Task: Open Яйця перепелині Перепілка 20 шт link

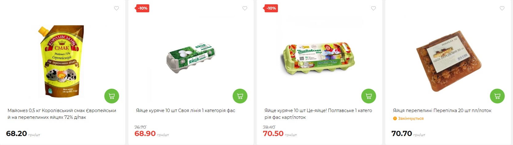Action: click(442, 111)
